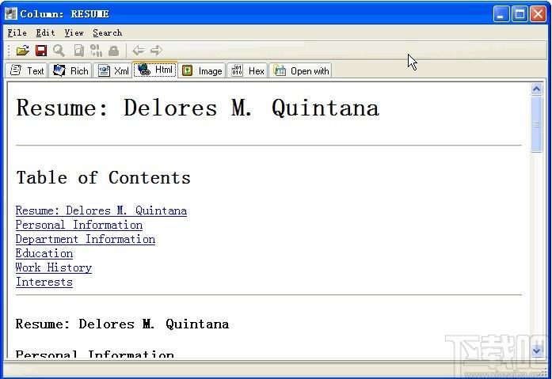Click the print toolbar icon
The width and height of the screenshot is (552, 379).
[114, 51]
